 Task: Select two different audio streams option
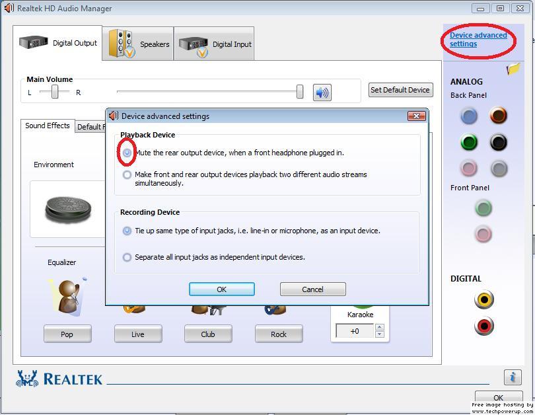127,174
